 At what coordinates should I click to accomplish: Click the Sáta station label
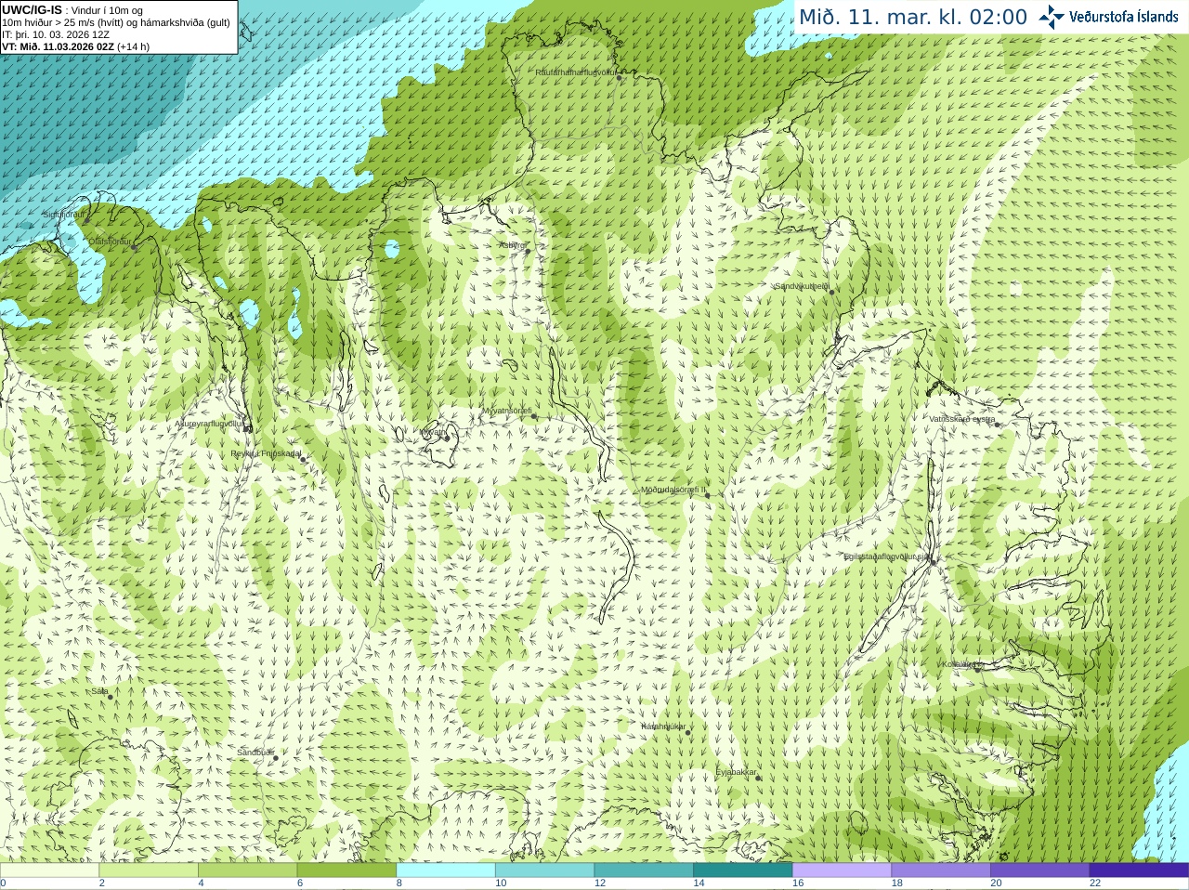coord(100,691)
